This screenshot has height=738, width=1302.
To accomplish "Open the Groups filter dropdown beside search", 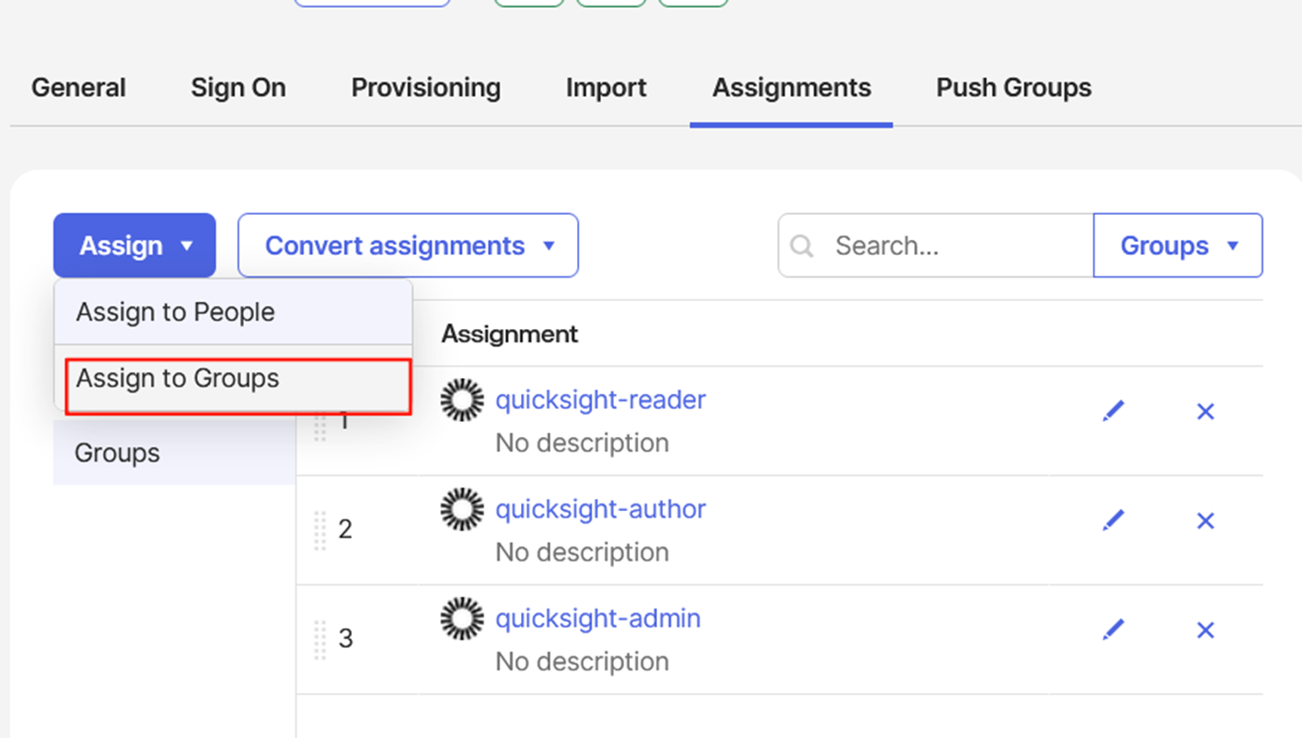I will [x=1177, y=246].
